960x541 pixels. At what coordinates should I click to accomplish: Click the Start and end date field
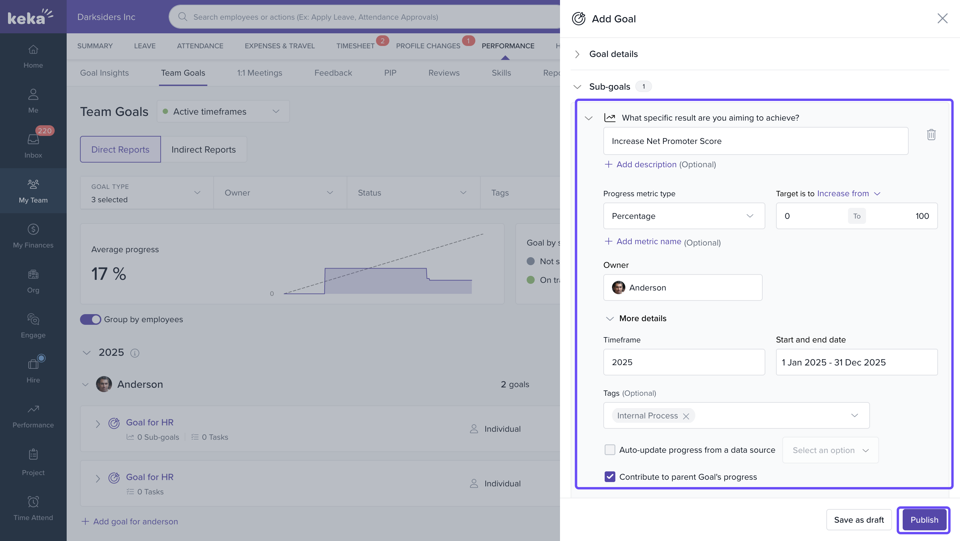pyautogui.click(x=856, y=362)
